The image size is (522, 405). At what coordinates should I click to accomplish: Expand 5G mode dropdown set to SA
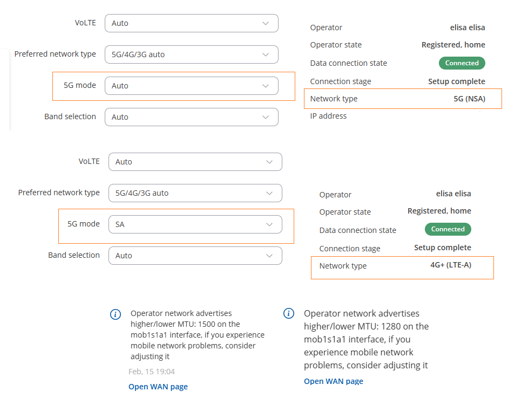[195, 224]
